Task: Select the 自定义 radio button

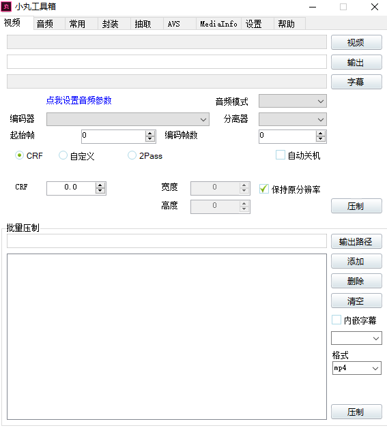Action: coord(63,155)
